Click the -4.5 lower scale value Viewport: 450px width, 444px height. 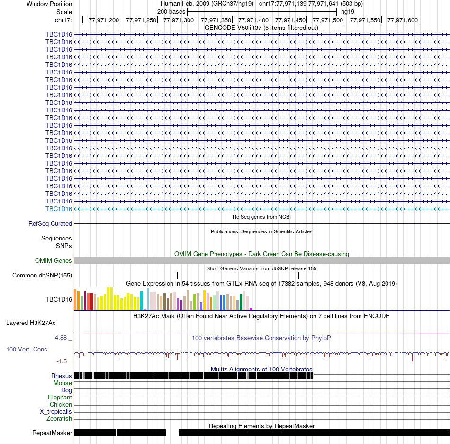(x=62, y=361)
